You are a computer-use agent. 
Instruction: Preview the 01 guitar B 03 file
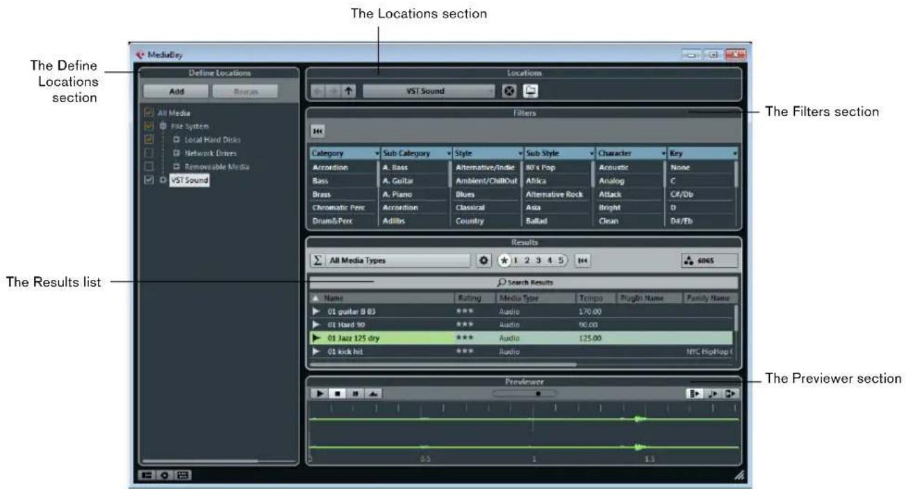pos(317,312)
